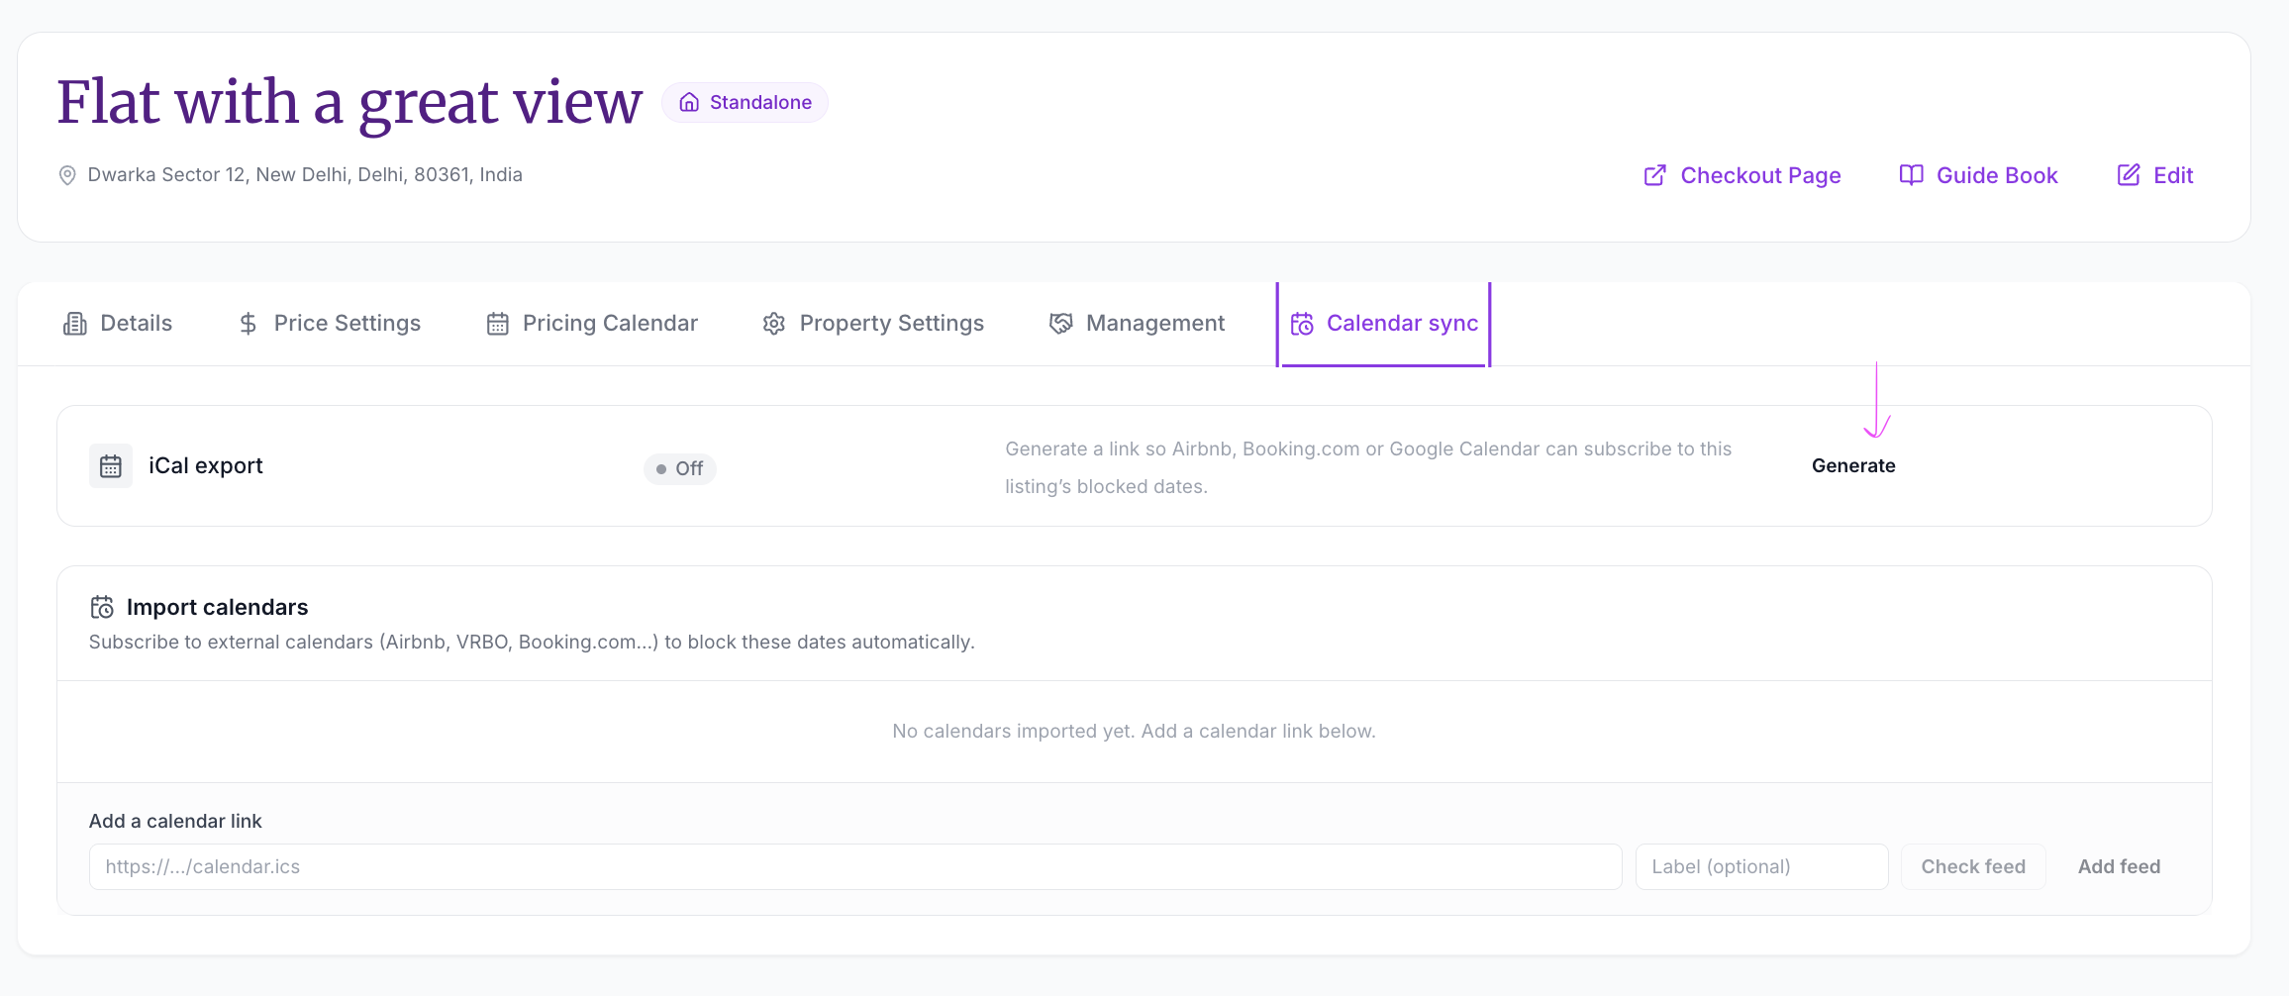Click the 'No calendars imported yet' message

tap(1134, 732)
